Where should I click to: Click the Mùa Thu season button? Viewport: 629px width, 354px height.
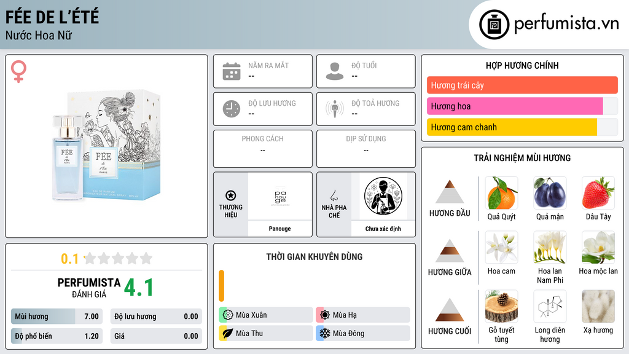(266, 333)
